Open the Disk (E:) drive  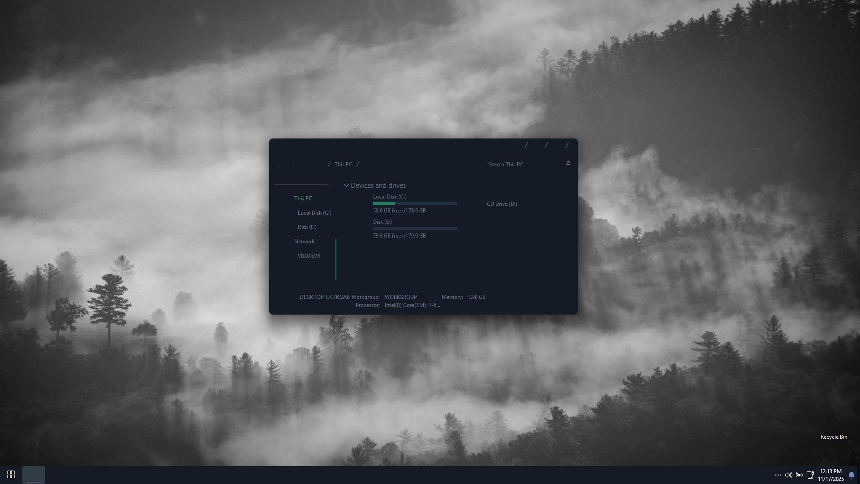(382, 221)
